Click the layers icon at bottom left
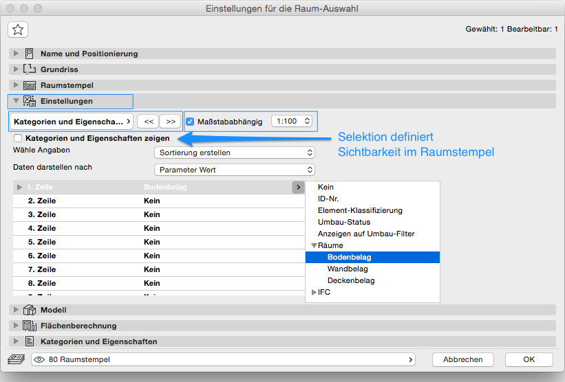Viewport: 565px width, 382px height. 16,359
